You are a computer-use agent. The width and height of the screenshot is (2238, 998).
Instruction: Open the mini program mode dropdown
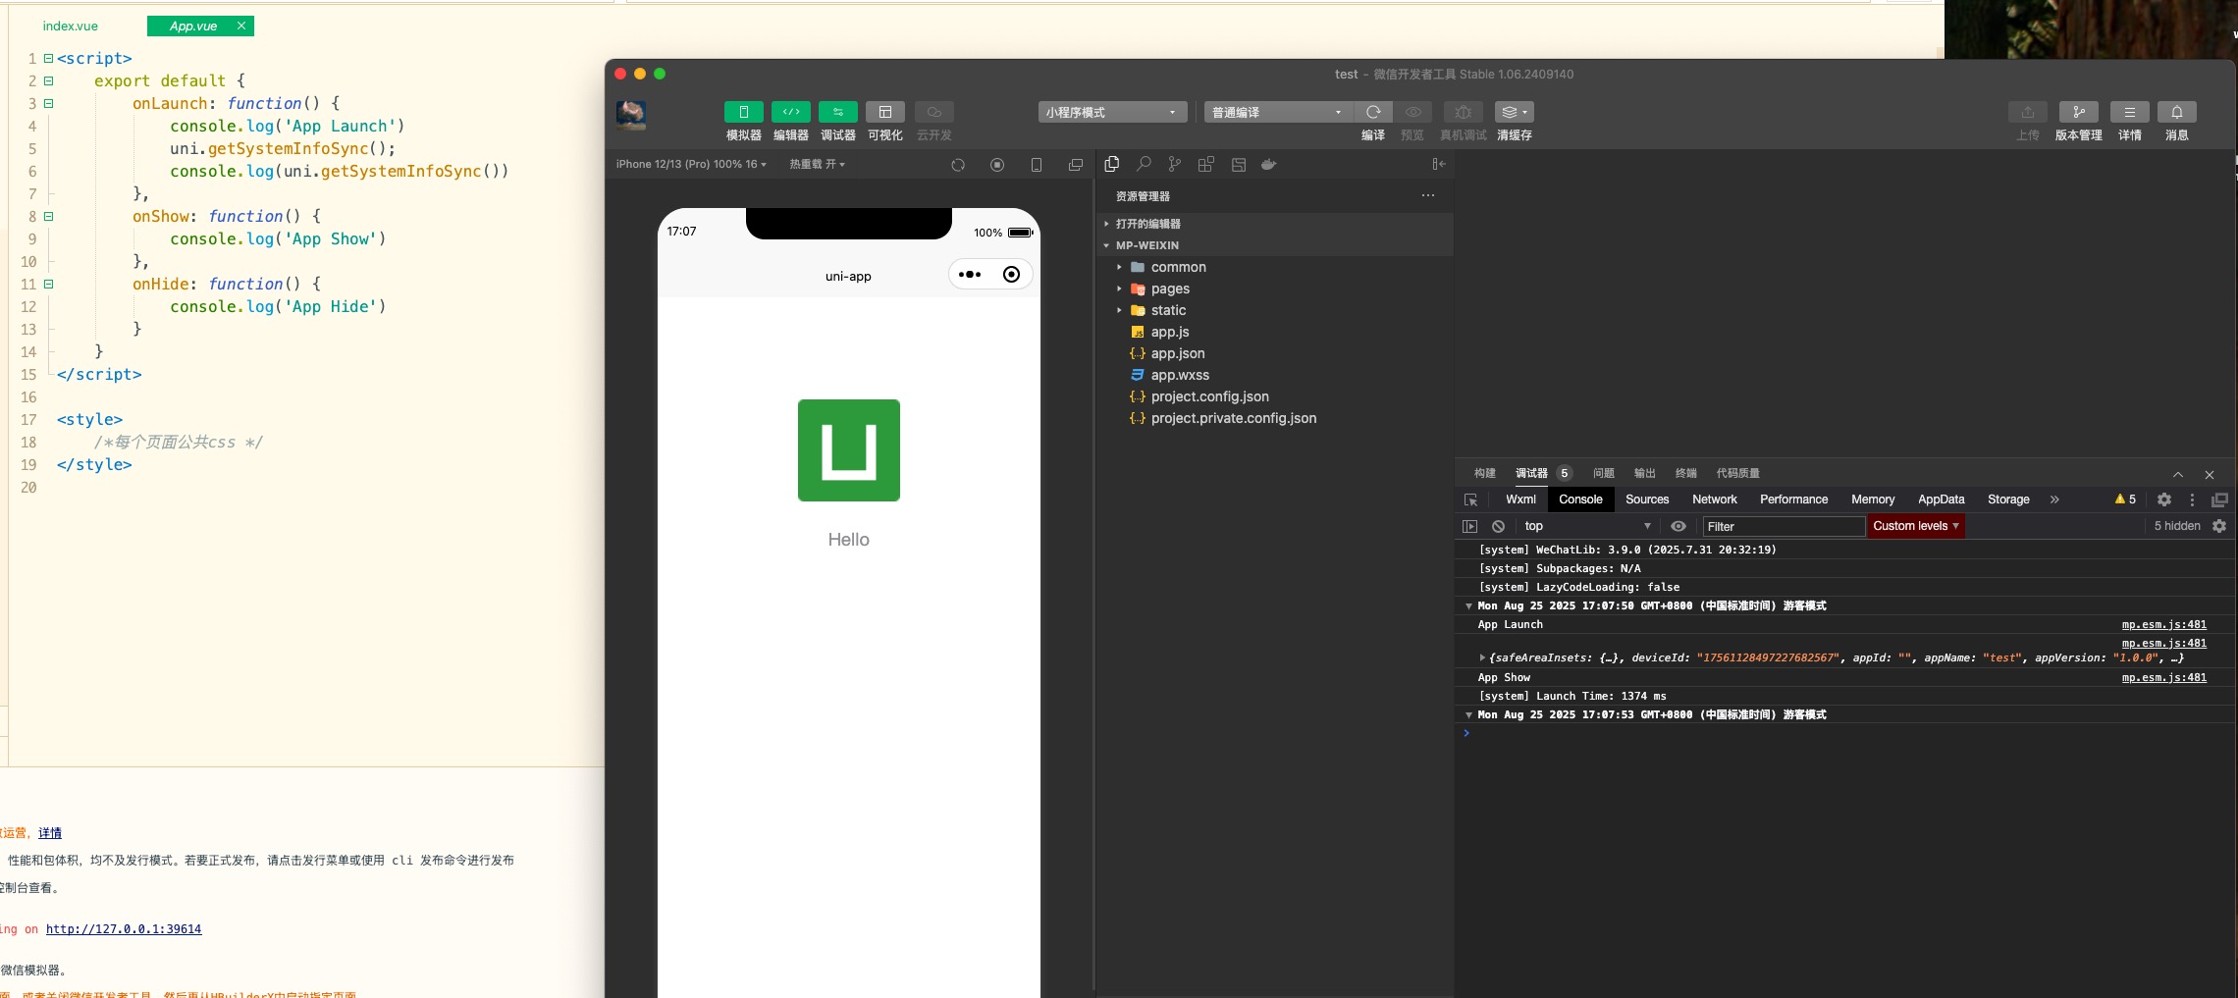click(1111, 112)
